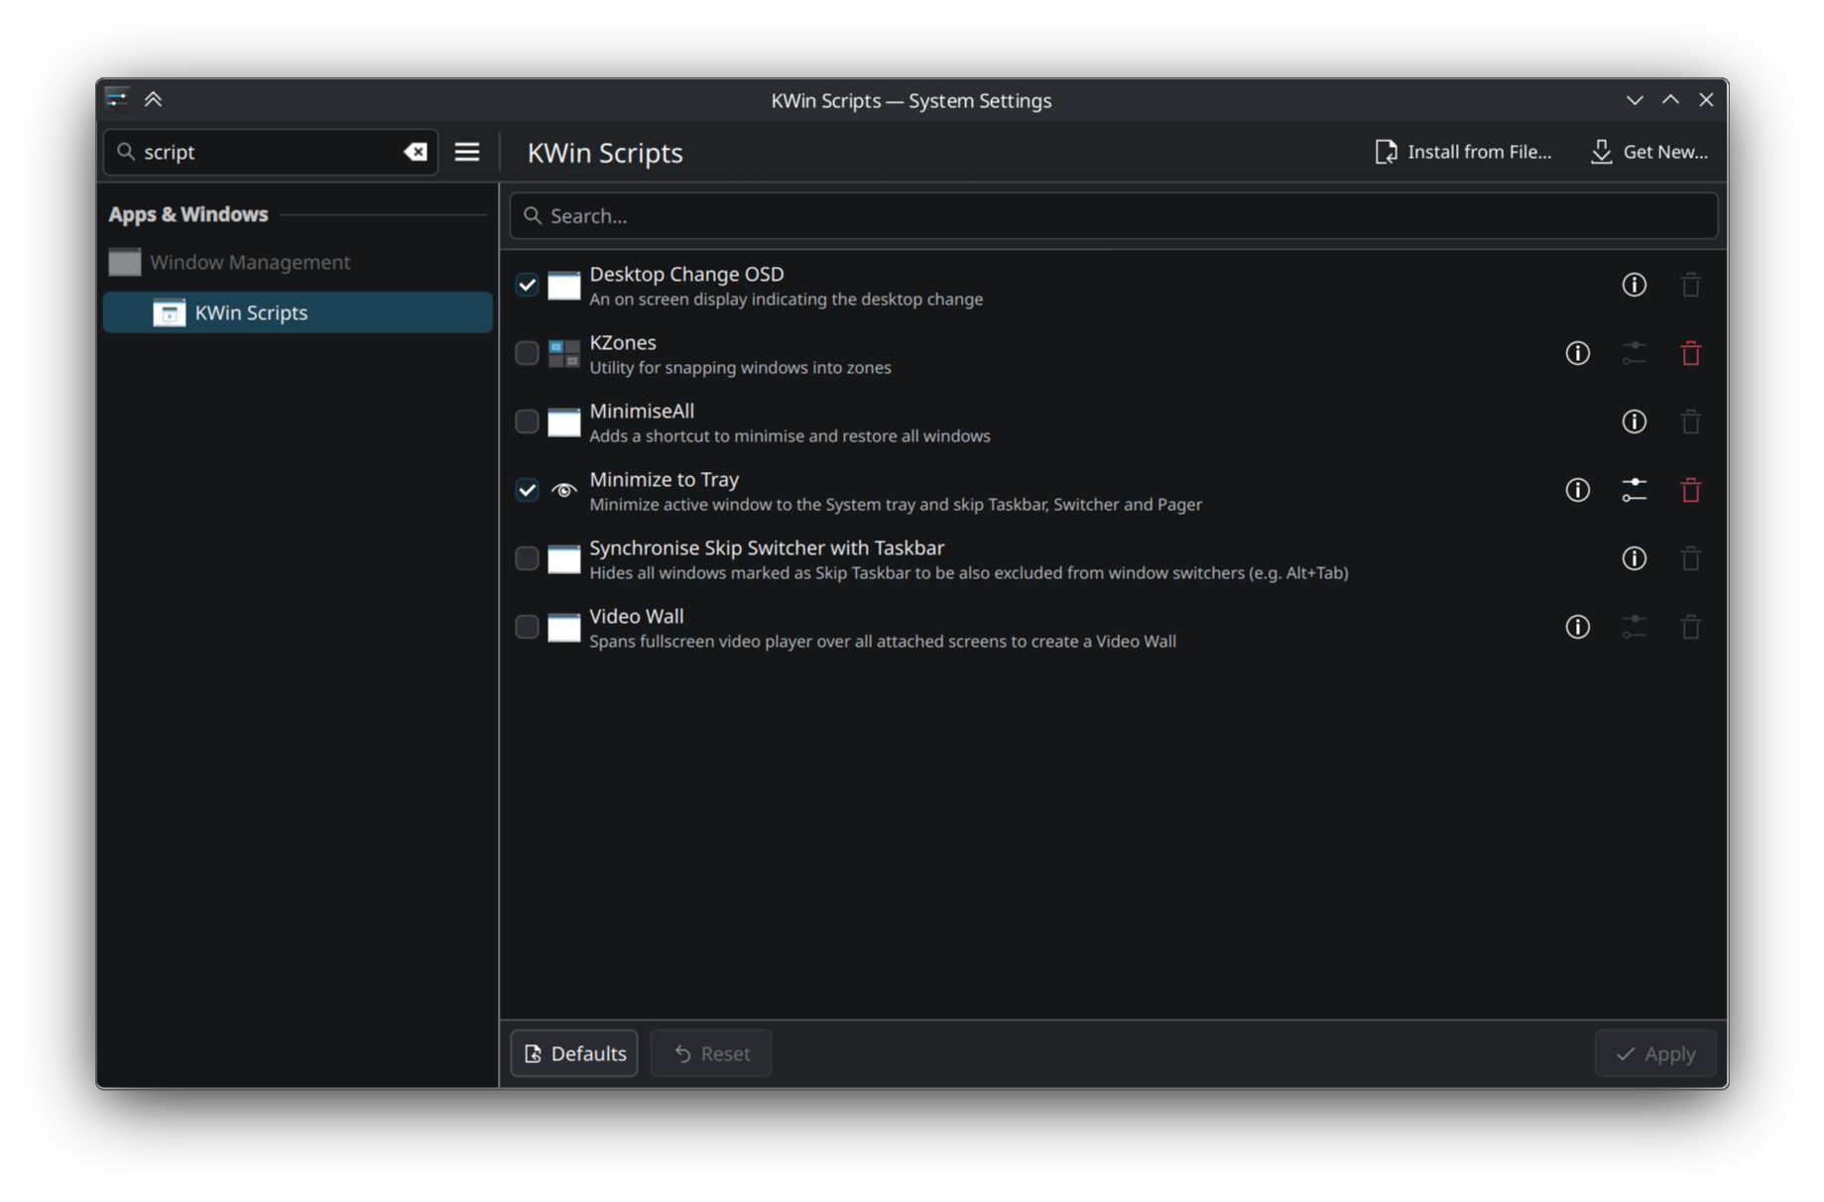Configure the Minimize to Tray script

pos(1634,491)
